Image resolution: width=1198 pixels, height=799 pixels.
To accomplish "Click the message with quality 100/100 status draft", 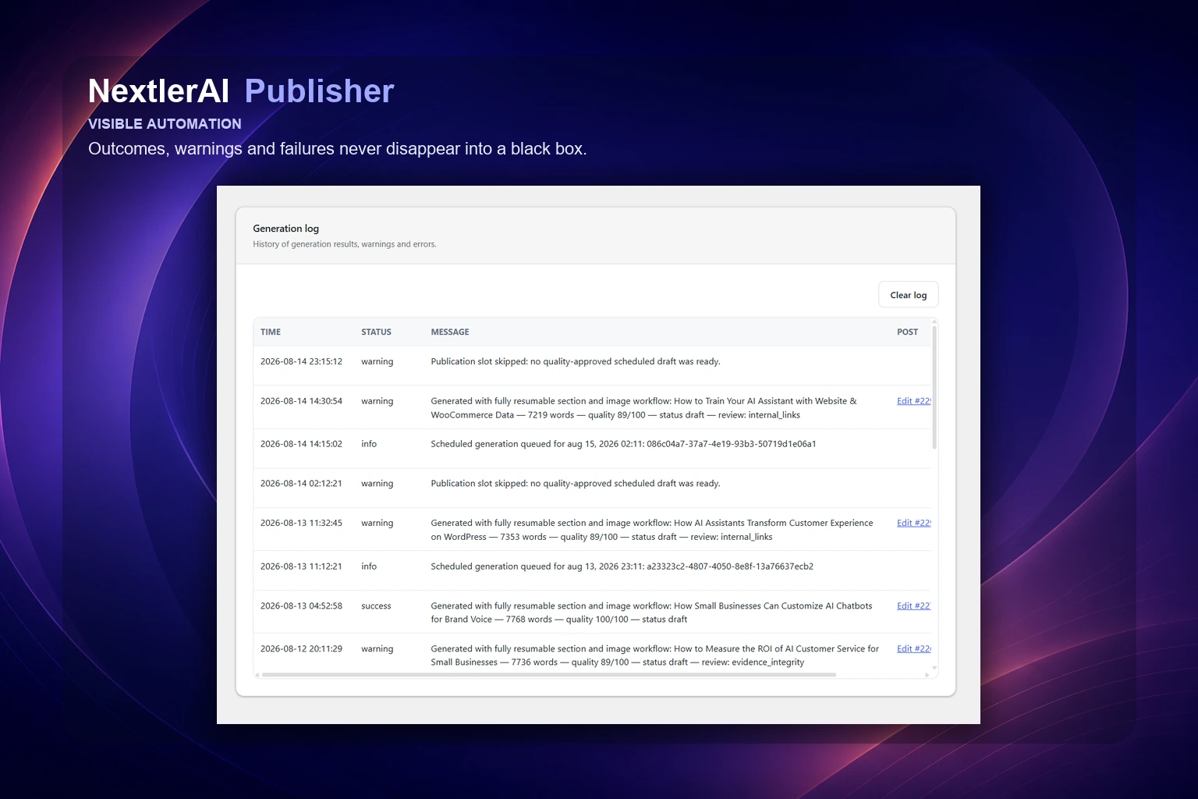I will pos(651,613).
